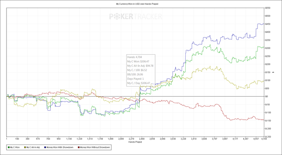282x155 pixels.
Task: Click the '190' x-axis tick label
Action: pos(17,139)
